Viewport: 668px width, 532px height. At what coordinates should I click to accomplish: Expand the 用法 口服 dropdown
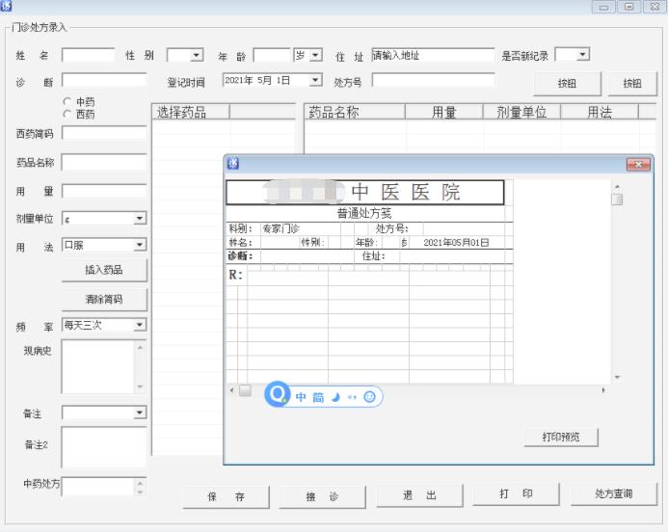[x=139, y=246]
